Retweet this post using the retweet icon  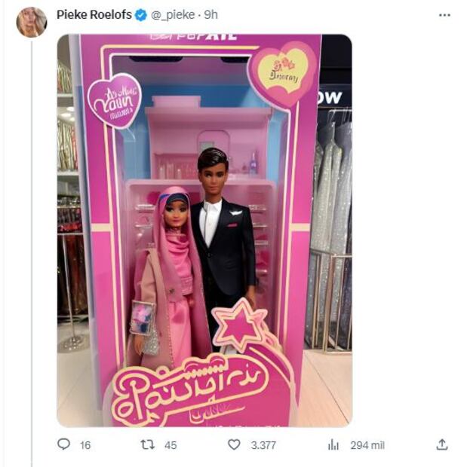click(148, 444)
